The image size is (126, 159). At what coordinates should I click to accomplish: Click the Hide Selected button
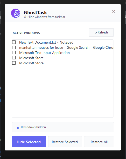pyautogui.click(x=29, y=142)
